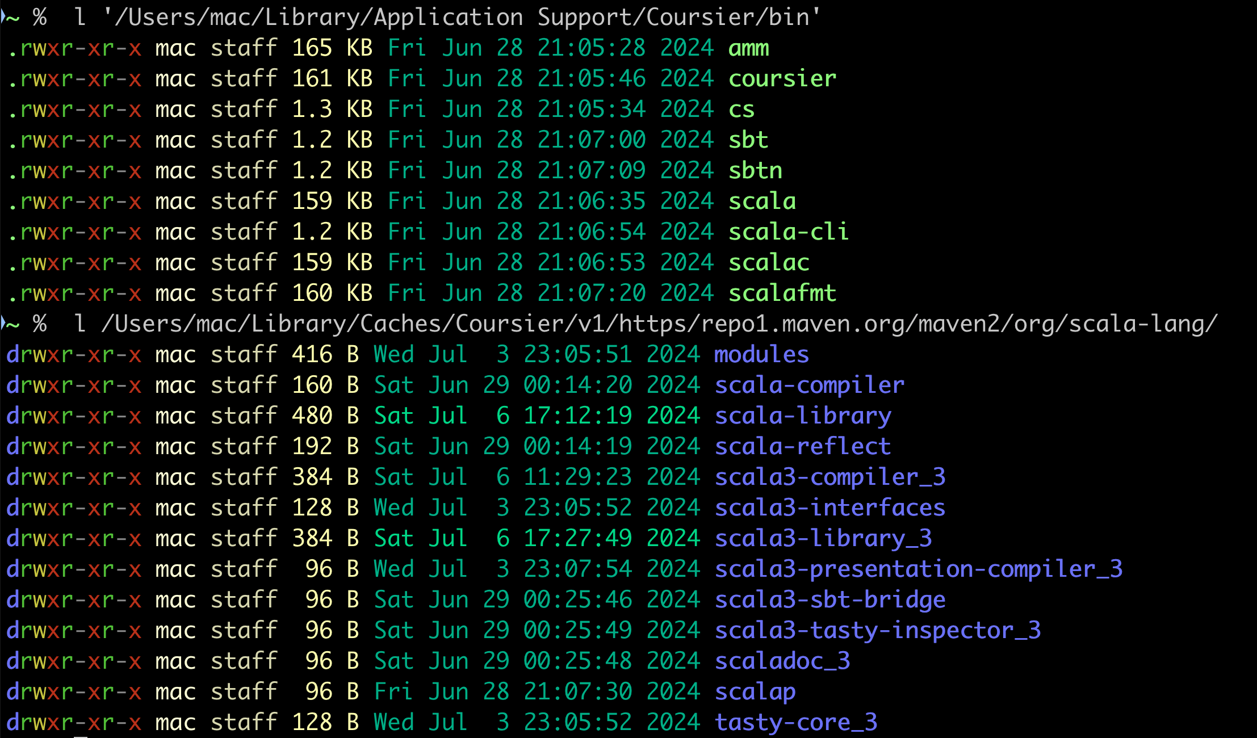Select the scala-library folder entry
This screenshot has width=1257, height=738.
(x=803, y=417)
